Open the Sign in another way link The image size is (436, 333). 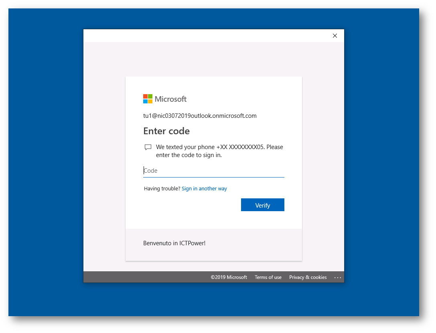coord(205,189)
